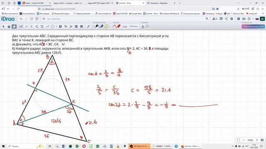The width and height of the screenshot is (266, 149).
Task: Open the document insert tool
Action: [x=81, y=26]
